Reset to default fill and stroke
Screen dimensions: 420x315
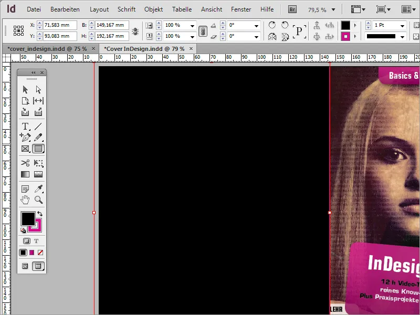point(23,230)
